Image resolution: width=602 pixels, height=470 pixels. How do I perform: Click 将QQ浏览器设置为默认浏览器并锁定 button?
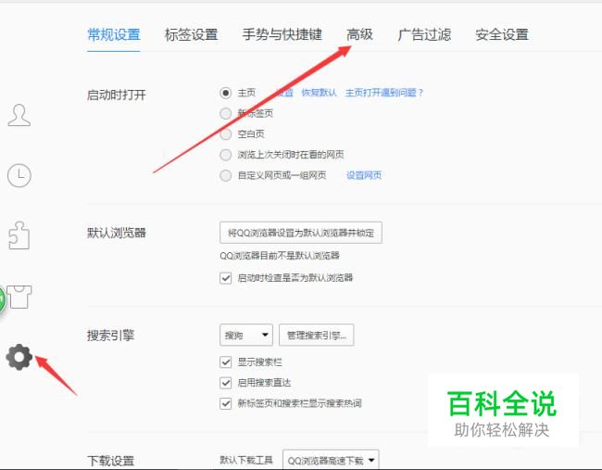pyautogui.click(x=301, y=233)
